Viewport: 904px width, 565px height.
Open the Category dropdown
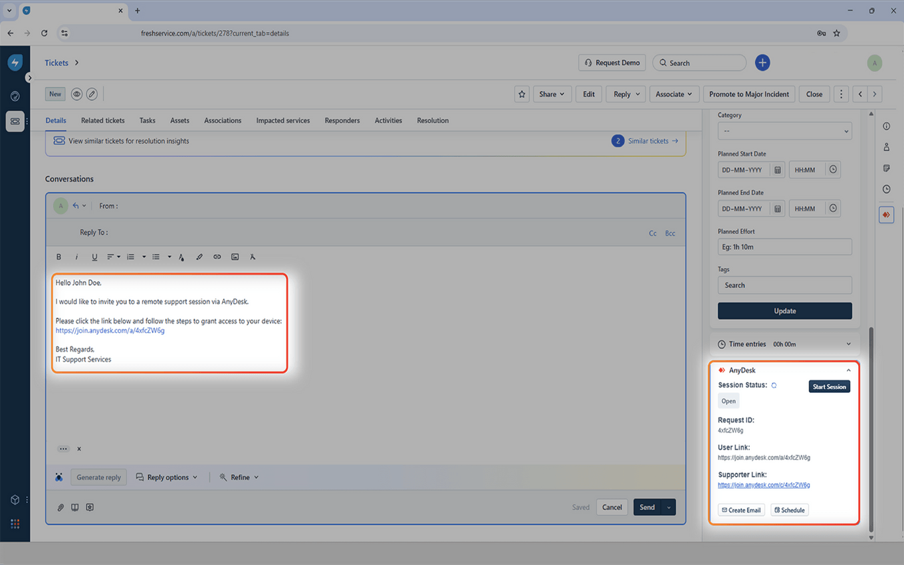tap(784, 130)
